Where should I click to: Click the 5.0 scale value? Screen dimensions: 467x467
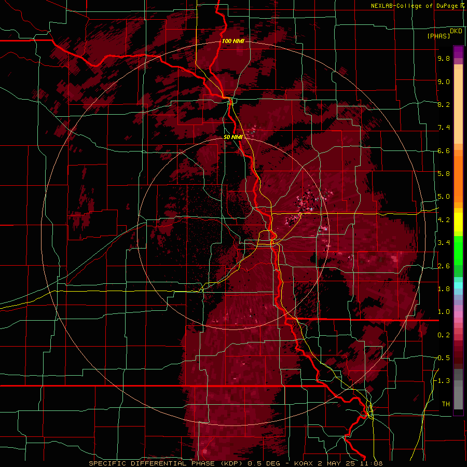coord(444,197)
